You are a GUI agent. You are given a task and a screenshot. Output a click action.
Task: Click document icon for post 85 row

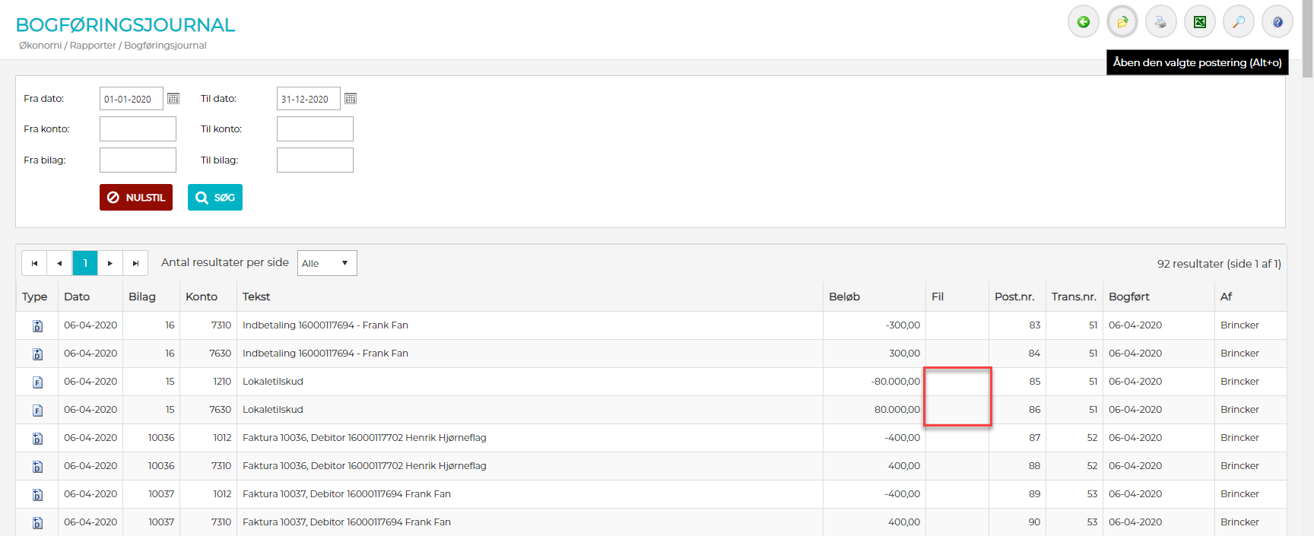point(37,382)
